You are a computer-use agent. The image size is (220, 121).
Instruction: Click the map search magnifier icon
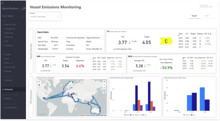tap(104, 92)
